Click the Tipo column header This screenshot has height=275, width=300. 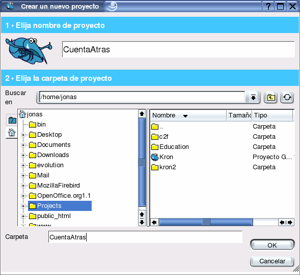(x=272, y=115)
